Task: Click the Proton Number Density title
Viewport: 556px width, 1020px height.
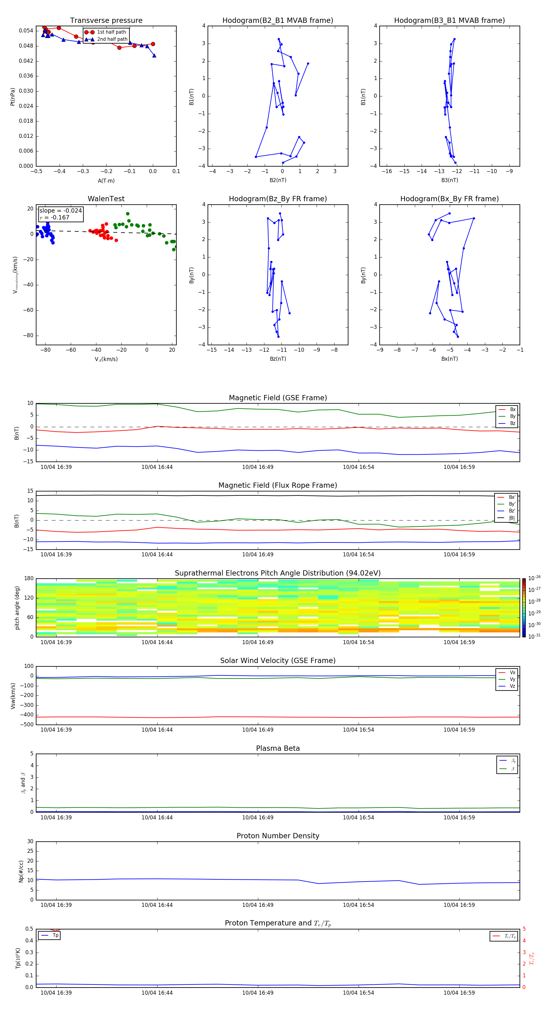Action: click(x=278, y=836)
